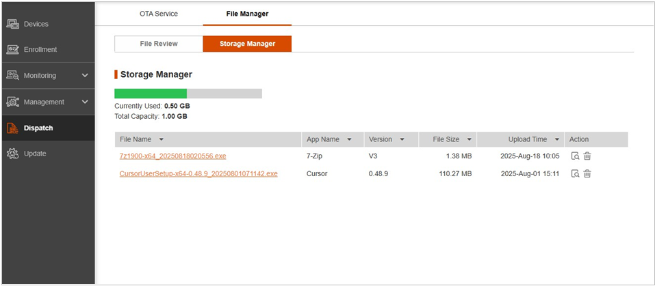Viewport: 655px width, 286px height.
Task: Open the File Review sub-tab
Action: click(159, 44)
